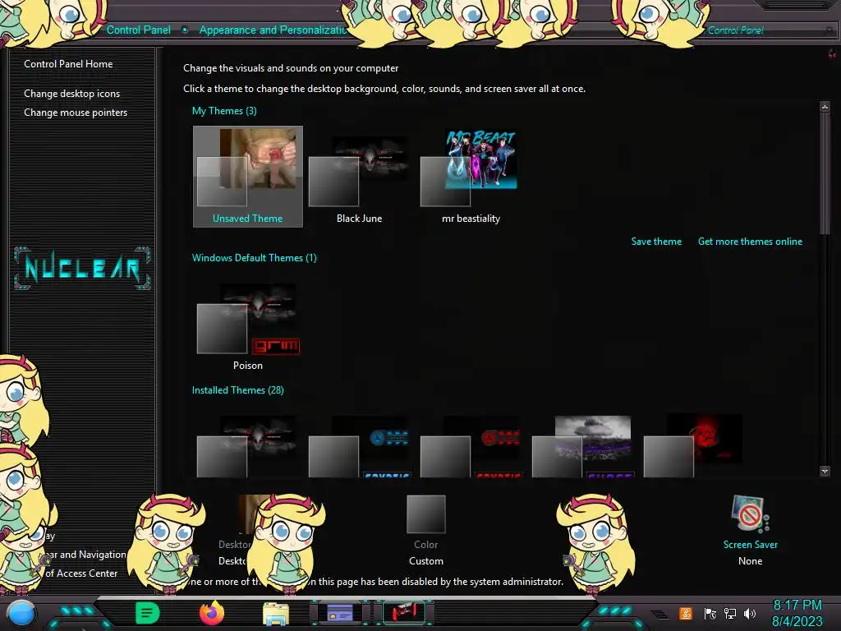This screenshot has width=841, height=631.
Task: Show hidden tray icons arrow
Action: 659,615
